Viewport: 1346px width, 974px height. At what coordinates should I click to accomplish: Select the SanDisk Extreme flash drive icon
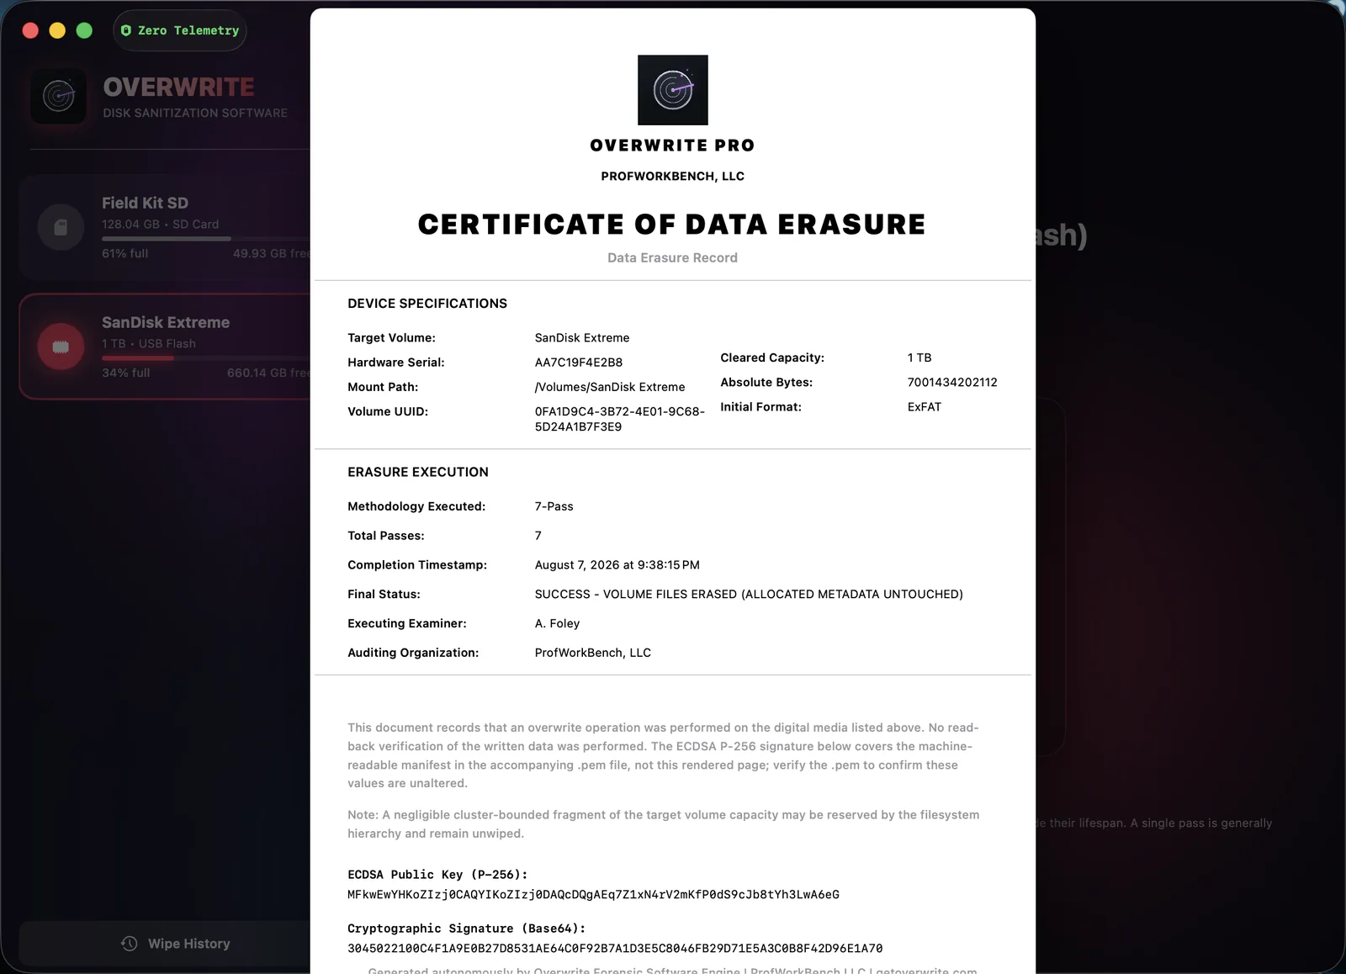[61, 347]
